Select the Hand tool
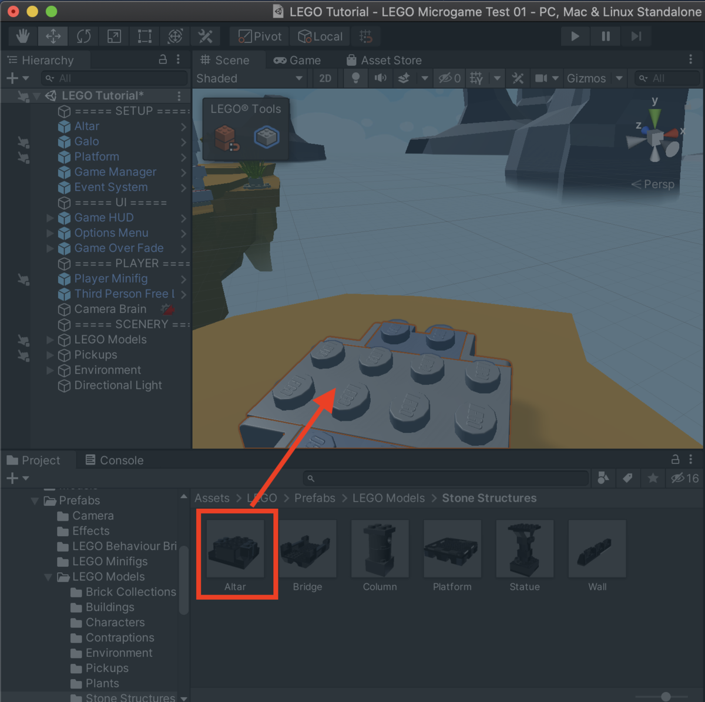The image size is (705, 702). click(23, 36)
